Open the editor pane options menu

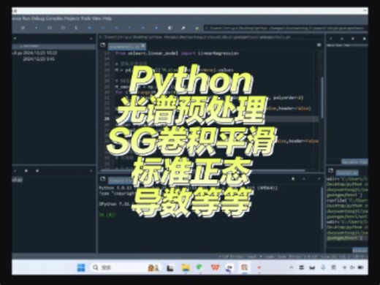coord(319,45)
